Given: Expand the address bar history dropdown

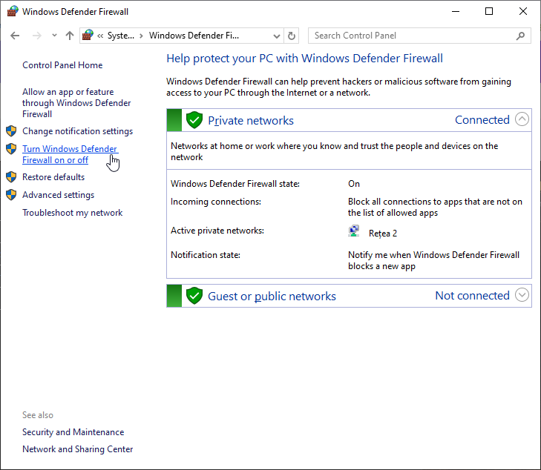Looking at the screenshot, I should pyautogui.click(x=276, y=36).
